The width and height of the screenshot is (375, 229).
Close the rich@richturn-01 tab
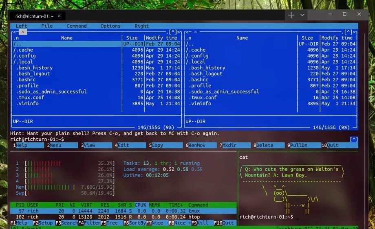59,16
